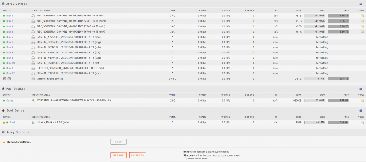
Task: Spin up all disks arrow button
Action: click(x=9, y=79)
